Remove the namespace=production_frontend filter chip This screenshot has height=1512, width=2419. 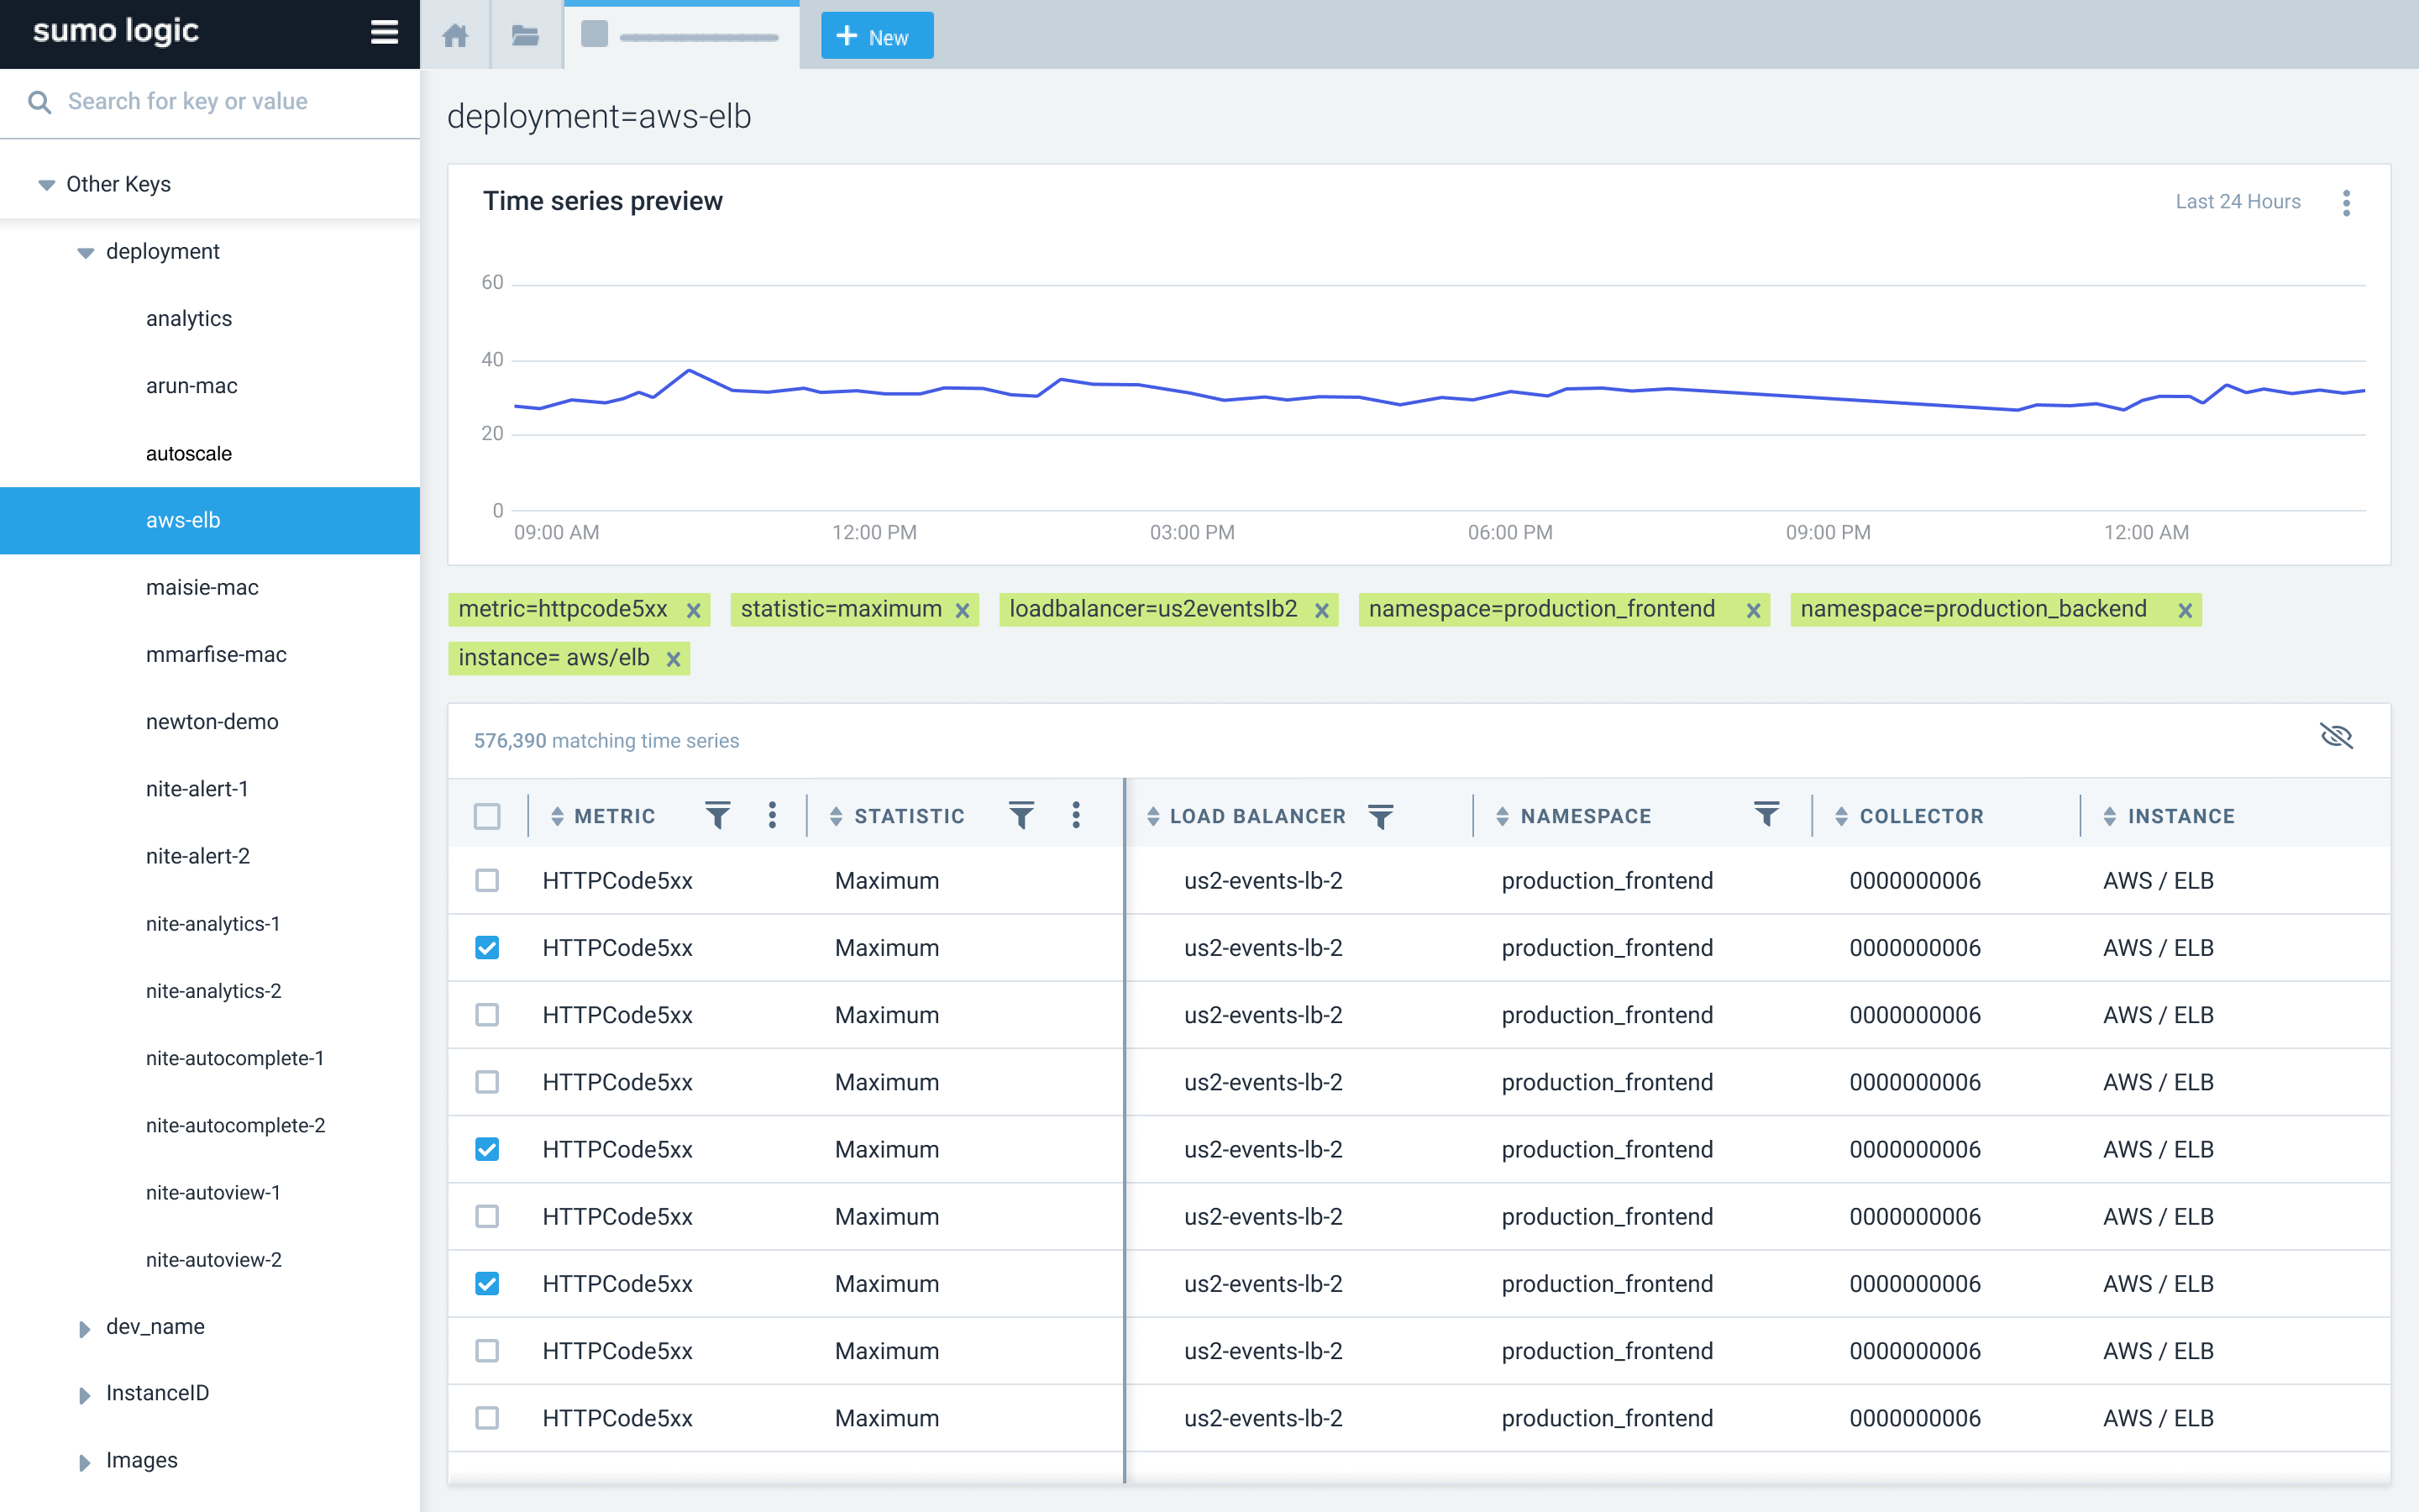[x=1753, y=610]
